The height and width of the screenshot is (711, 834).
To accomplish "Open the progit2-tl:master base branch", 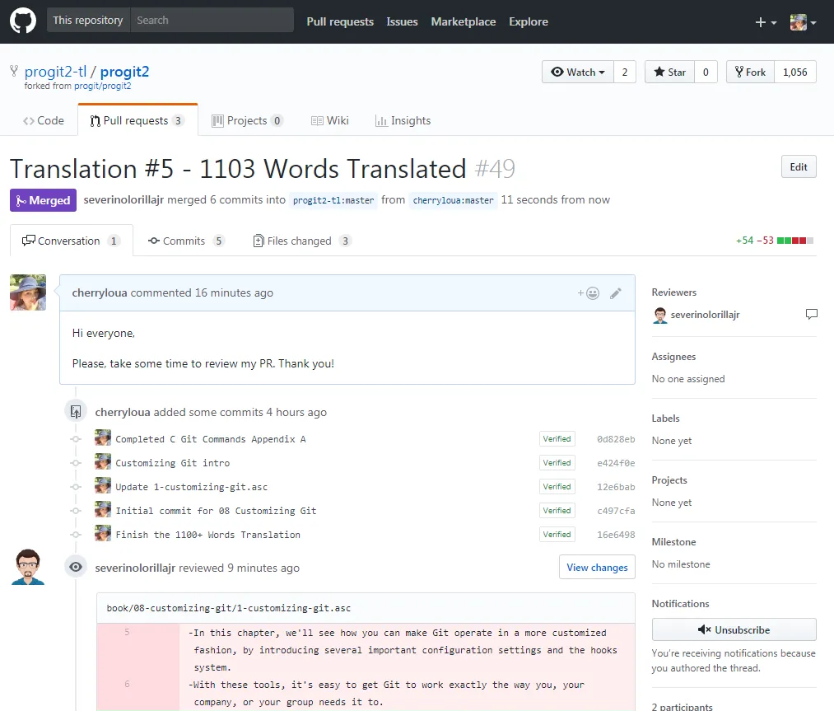I will [x=333, y=200].
